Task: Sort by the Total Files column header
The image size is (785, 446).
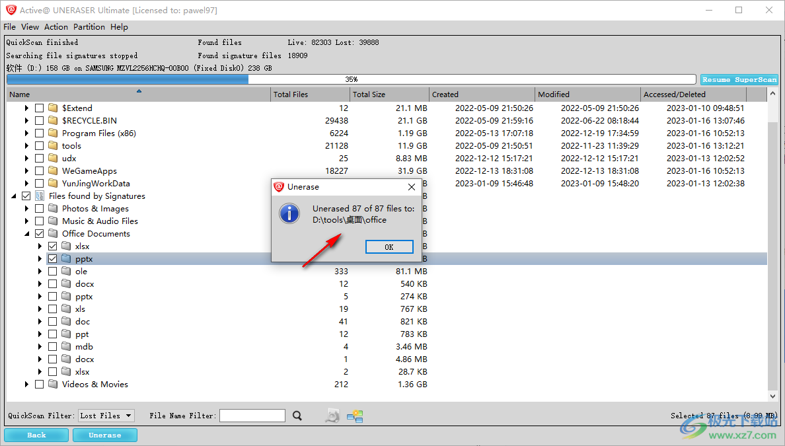Action: click(310, 94)
